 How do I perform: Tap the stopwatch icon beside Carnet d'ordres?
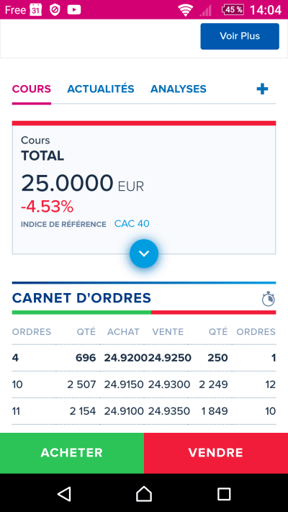pyautogui.click(x=268, y=298)
